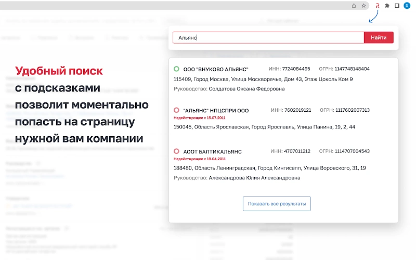Screen dimensions: 416x260
Task: Focus the search field containing Альянс
Action: click(x=268, y=37)
